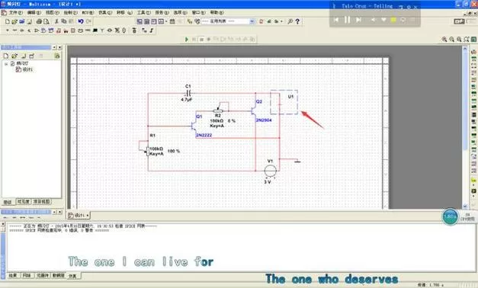
Task: Click the yellow lyrics button in music player
Action: 393,20
